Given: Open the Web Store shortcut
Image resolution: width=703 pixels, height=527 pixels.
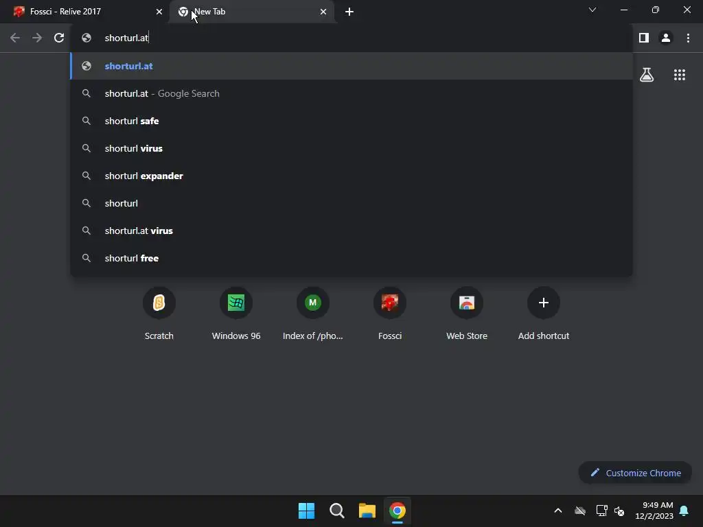Looking at the screenshot, I should [467, 314].
